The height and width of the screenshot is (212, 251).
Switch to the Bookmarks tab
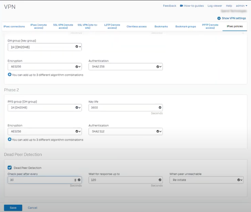[x=161, y=26]
